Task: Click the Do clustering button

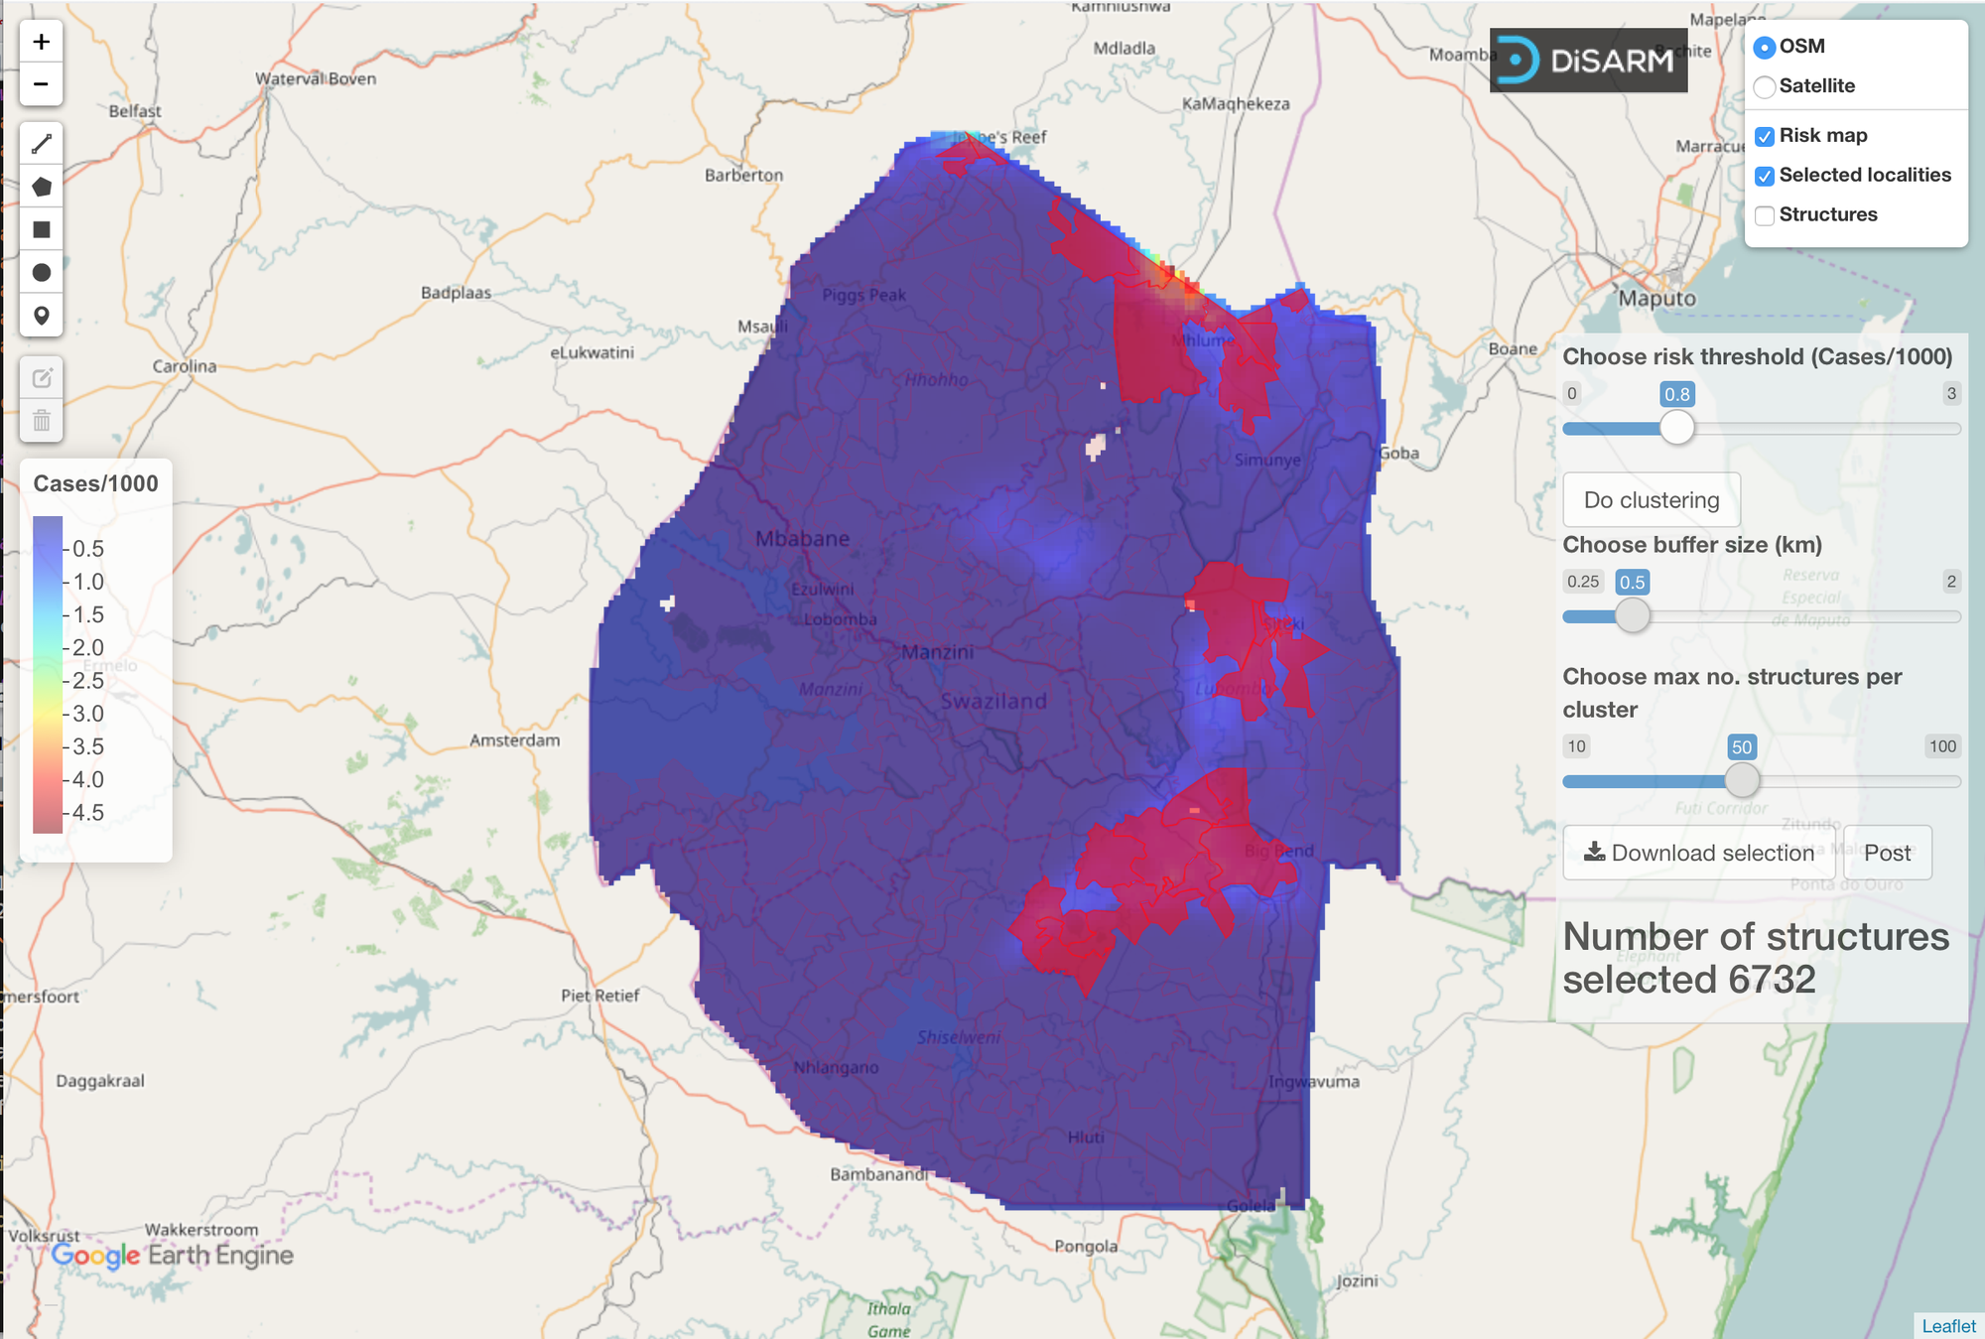Action: [x=1652, y=500]
